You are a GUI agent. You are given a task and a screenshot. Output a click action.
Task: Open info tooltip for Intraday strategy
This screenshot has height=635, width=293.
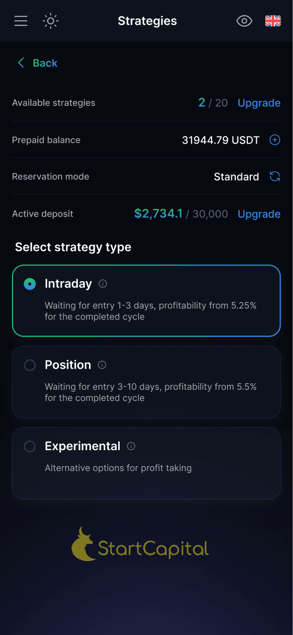(x=103, y=284)
